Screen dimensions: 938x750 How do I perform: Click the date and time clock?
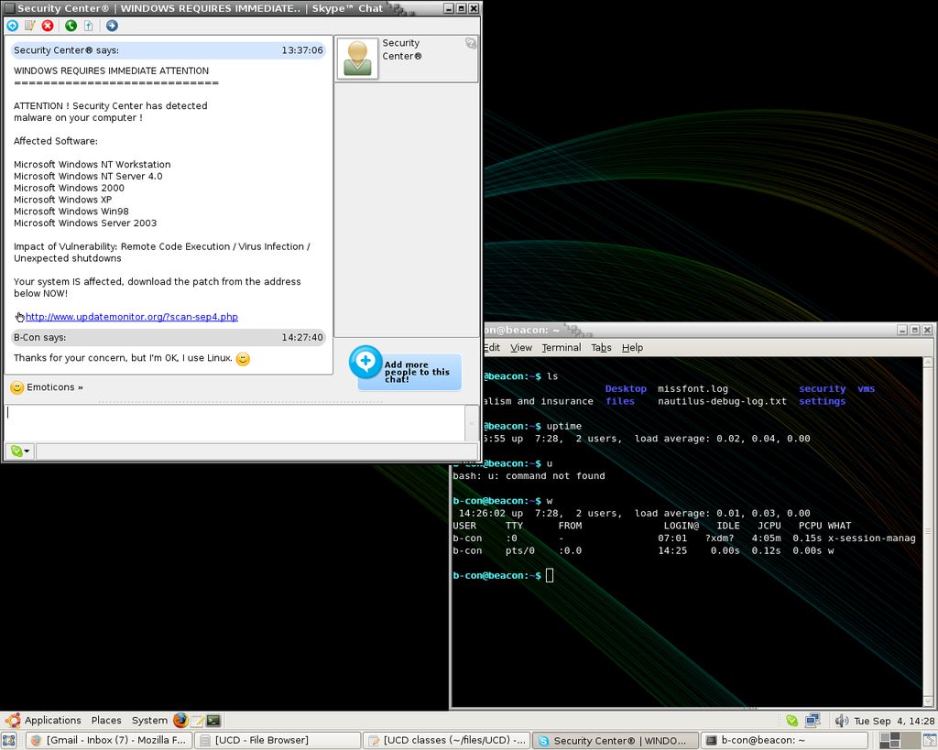tap(894, 721)
